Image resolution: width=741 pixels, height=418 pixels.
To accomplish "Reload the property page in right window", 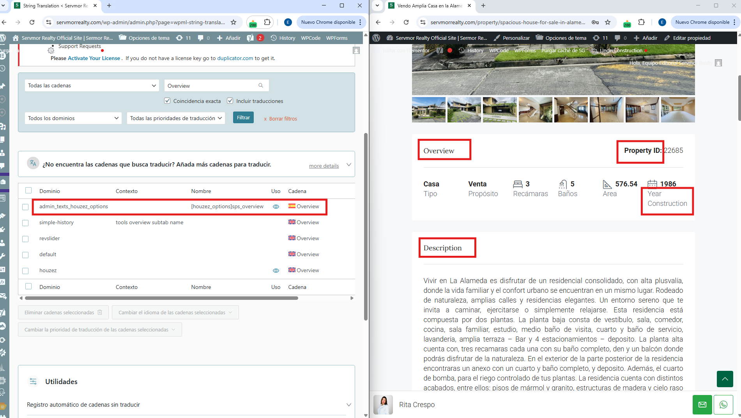I will tap(406, 22).
